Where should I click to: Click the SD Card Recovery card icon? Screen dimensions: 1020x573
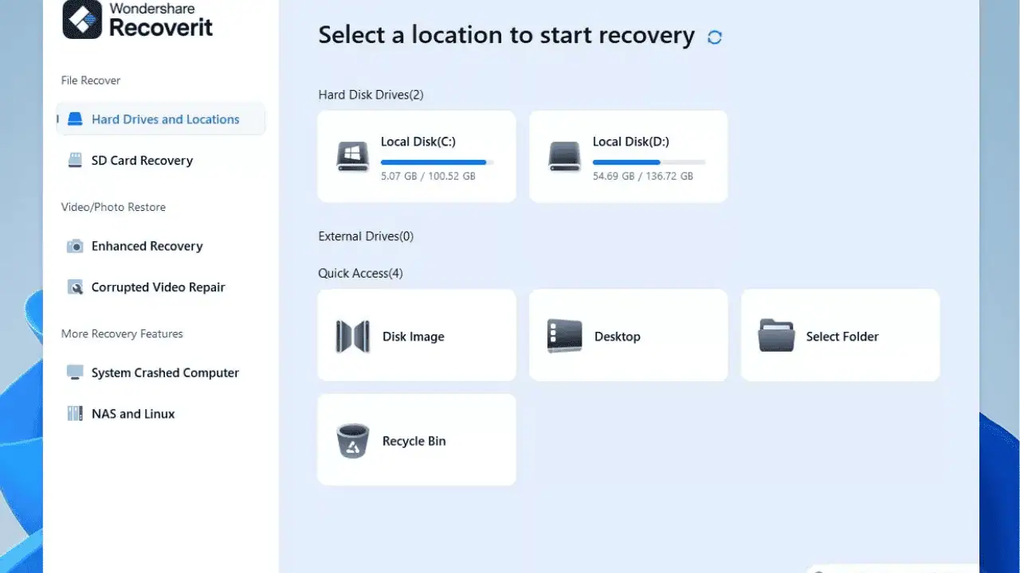tap(75, 161)
